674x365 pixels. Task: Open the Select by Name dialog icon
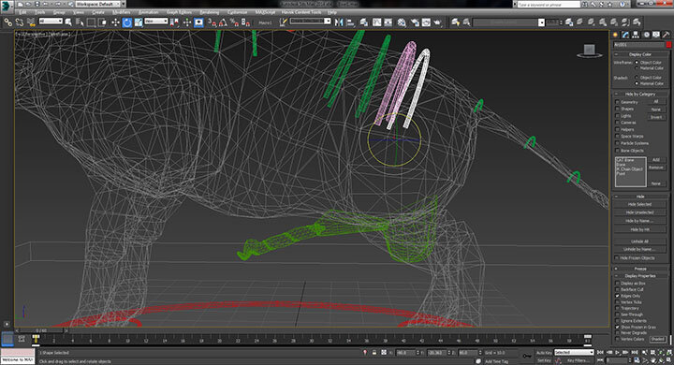80,22
